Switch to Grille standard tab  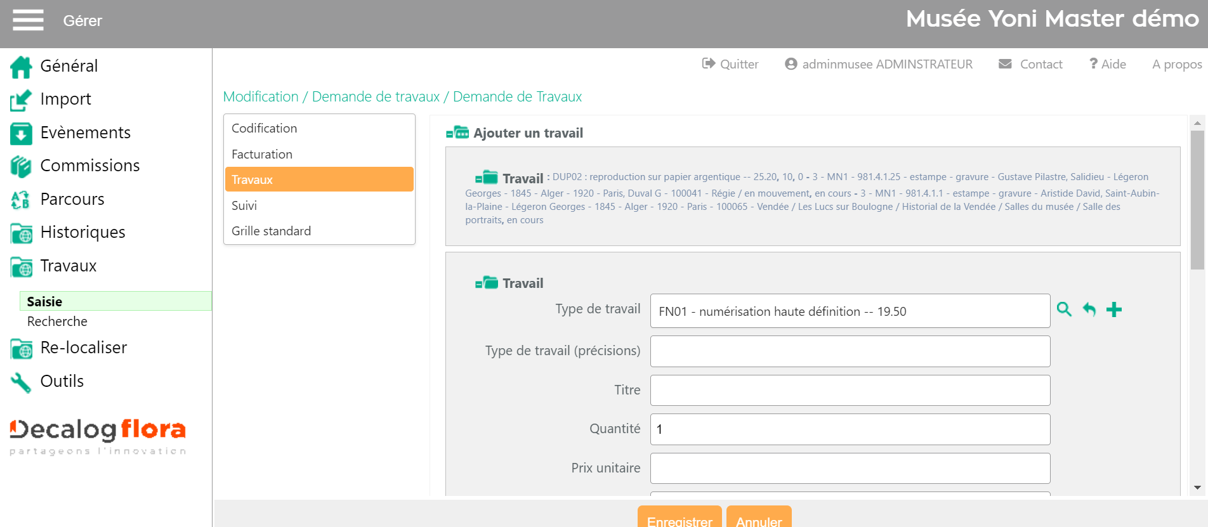[x=271, y=231]
